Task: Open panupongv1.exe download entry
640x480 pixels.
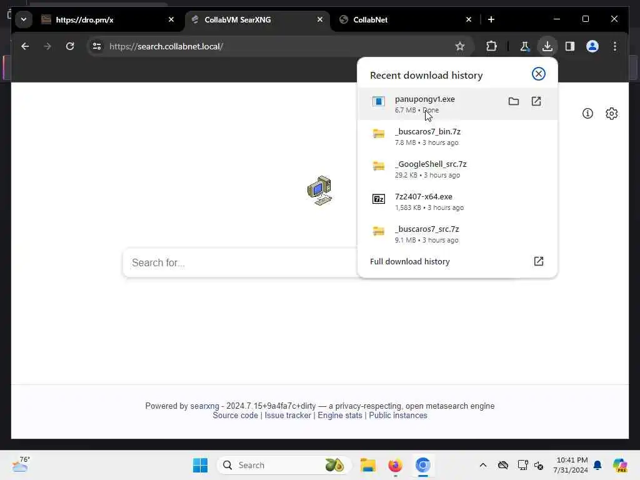Action: pos(457,104)
